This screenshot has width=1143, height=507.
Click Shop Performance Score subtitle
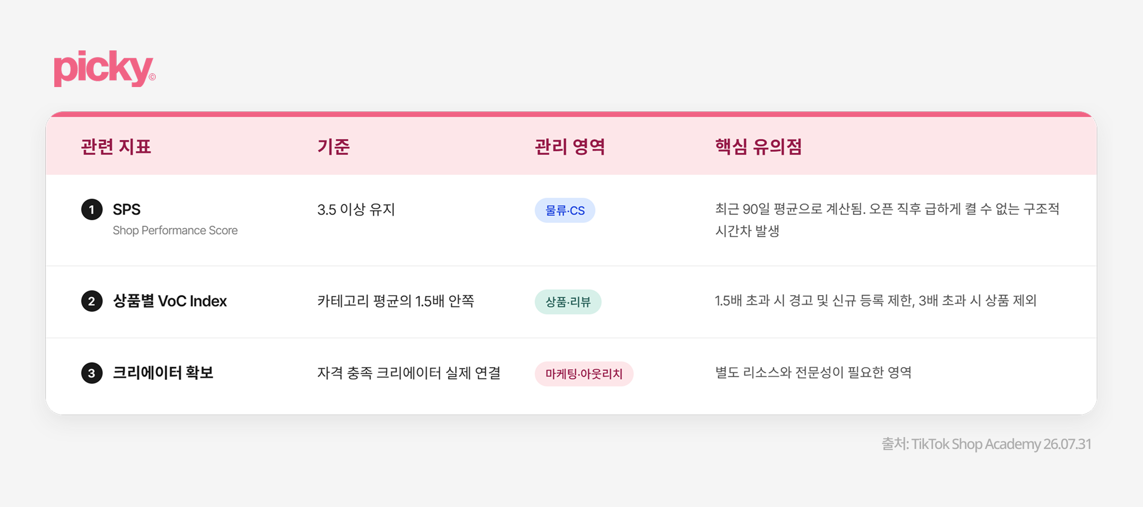click(x=175, y=230)
